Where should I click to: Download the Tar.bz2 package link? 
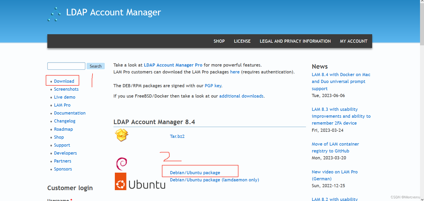(x=177, y=136)
